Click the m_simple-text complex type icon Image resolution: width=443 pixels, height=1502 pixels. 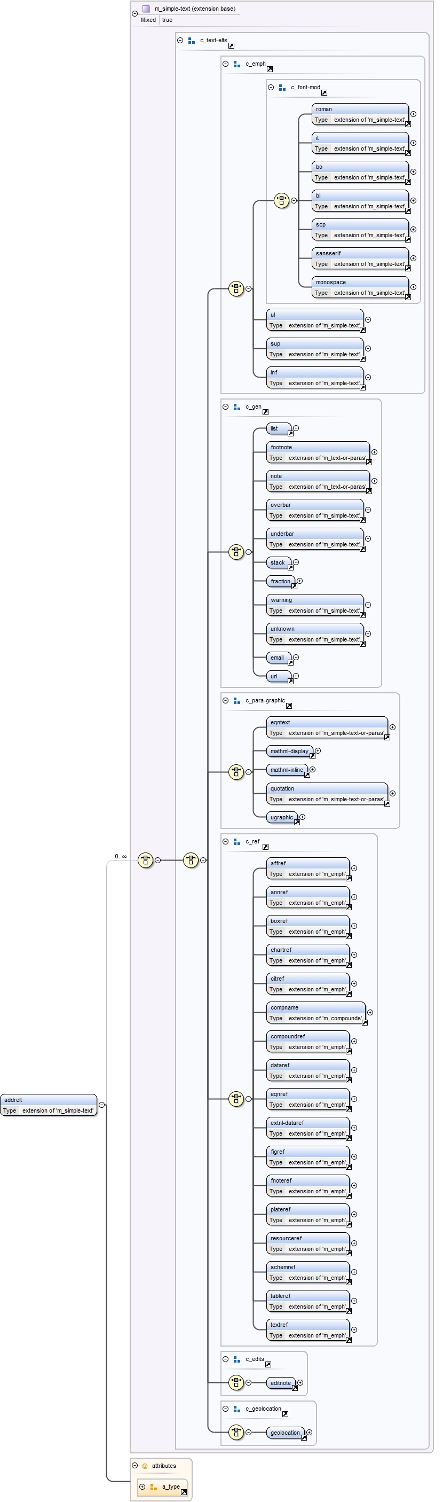(146, 9)
